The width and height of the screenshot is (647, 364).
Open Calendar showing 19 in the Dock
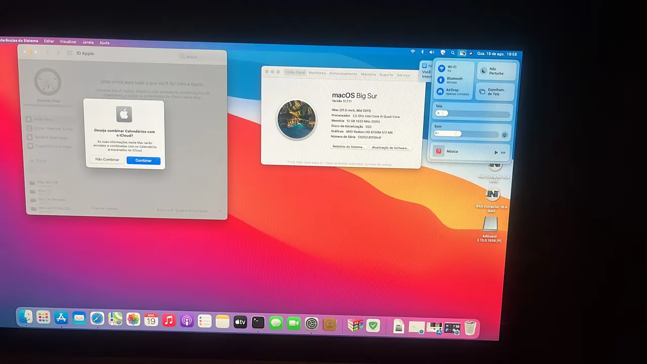(x=151, y=320)
